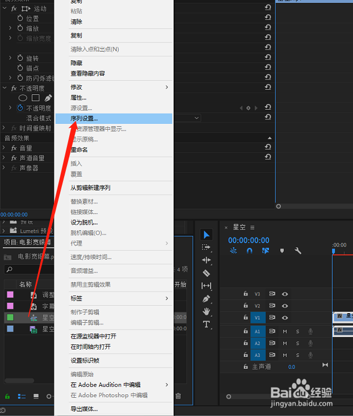Target the V1 track header
353x416 pixels.
click(x=258, y=318)
